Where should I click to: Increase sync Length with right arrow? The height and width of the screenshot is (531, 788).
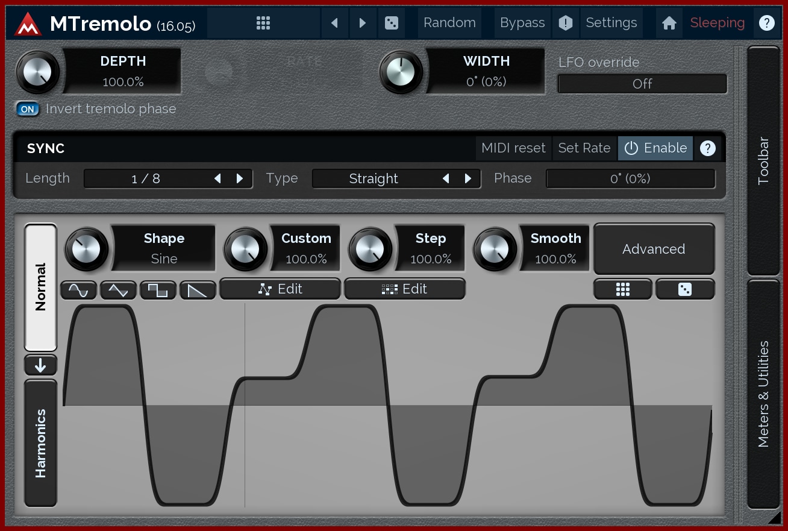240,178
